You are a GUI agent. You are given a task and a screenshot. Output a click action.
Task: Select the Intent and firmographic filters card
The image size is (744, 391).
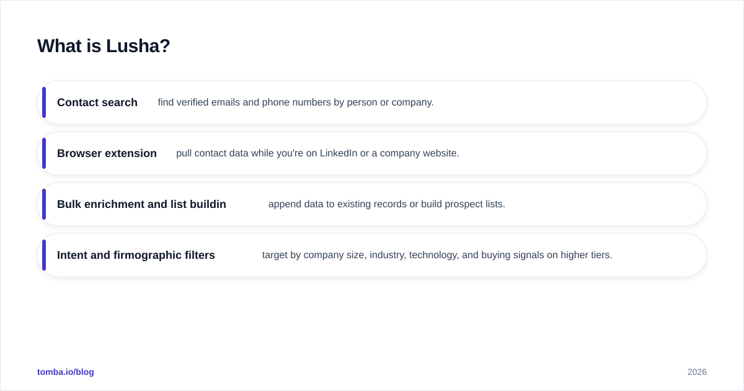(x=372, y=255)
